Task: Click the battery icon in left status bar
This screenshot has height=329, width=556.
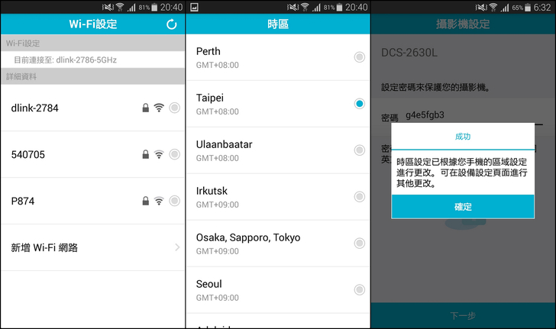Action: click(x=154, y=7)
